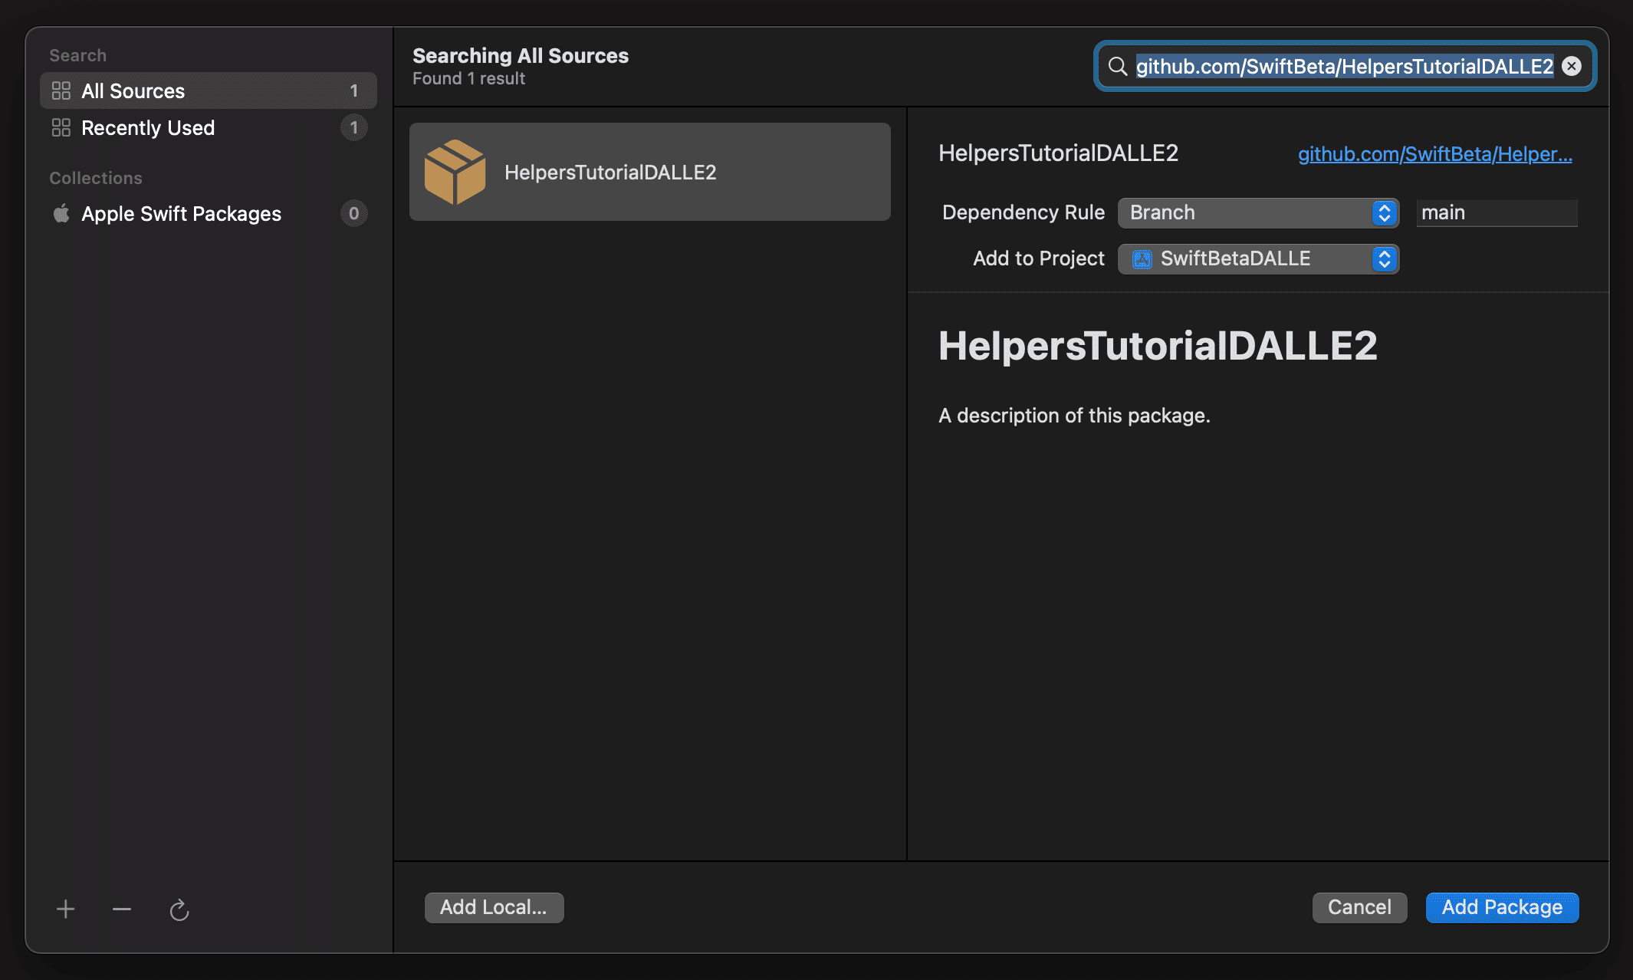Click the HelpersTutorialDALLE2 package box icon
1633x980 pixels.
pyautogui.click(x=455, y=172)
